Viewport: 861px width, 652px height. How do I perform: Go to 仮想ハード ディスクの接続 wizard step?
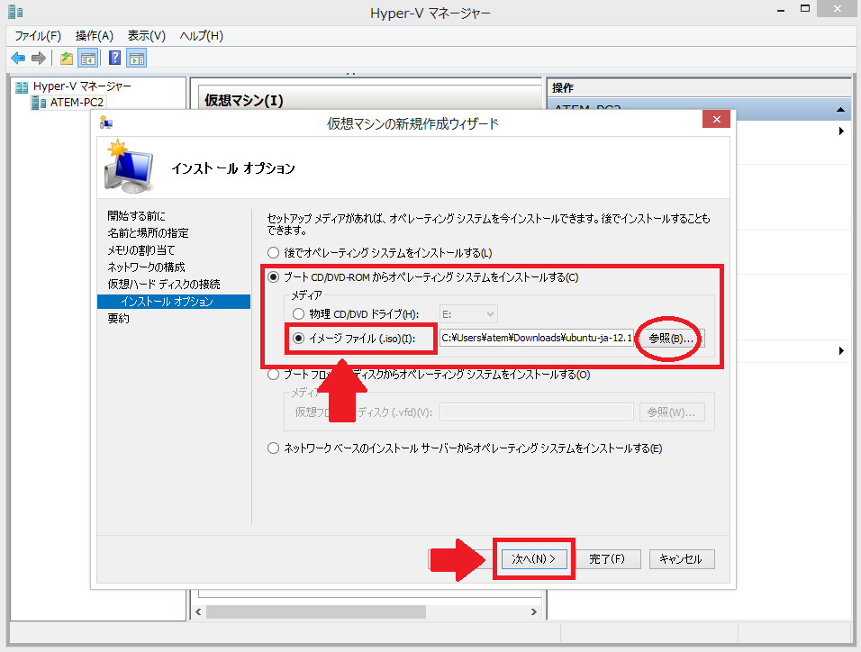164,284
